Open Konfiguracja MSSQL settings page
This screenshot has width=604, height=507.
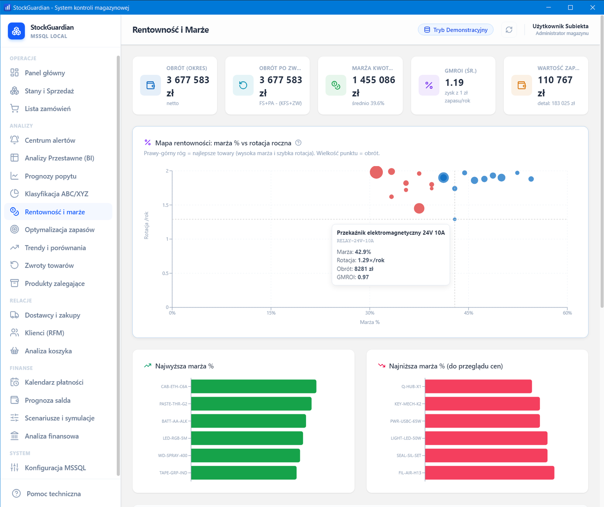[x=58, y=468]
